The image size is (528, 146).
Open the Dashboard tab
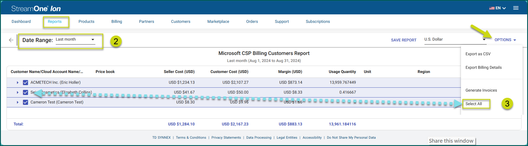click(21, 21)
